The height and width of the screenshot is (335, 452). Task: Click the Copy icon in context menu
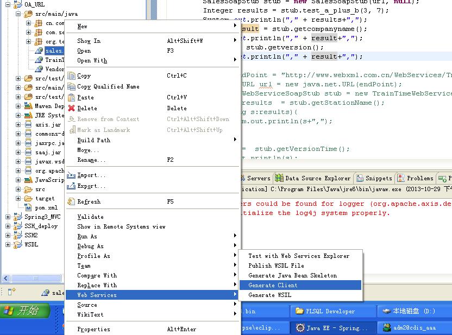[x=71, y=76]
